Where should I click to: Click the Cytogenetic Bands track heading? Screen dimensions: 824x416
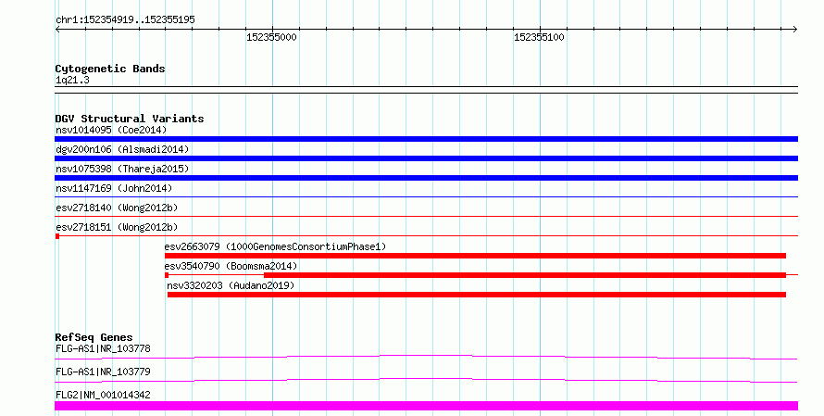coord(110,69)
